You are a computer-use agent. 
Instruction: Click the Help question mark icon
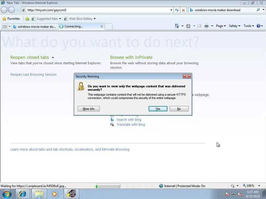(x=258, y=26)
